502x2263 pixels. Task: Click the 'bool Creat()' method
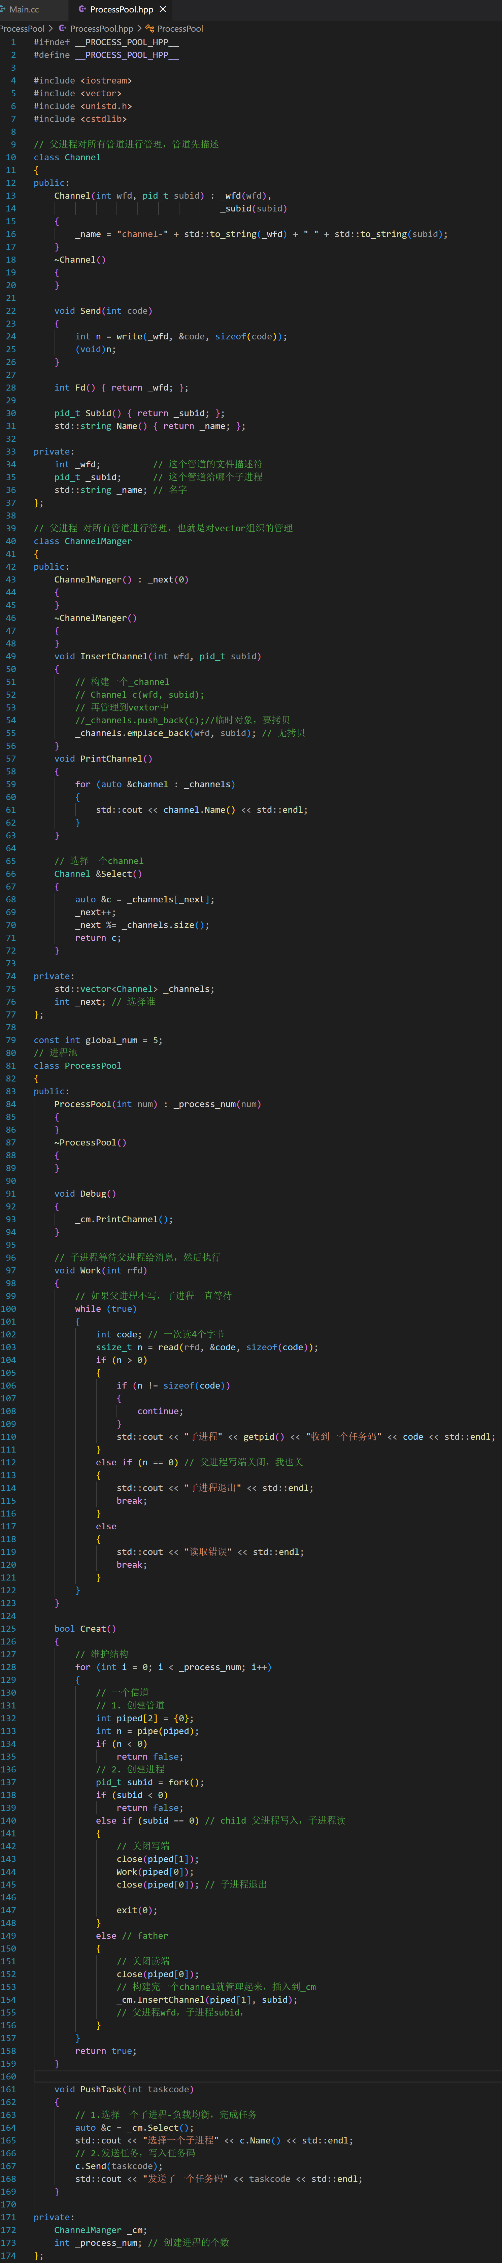(x=85, y=1629)
